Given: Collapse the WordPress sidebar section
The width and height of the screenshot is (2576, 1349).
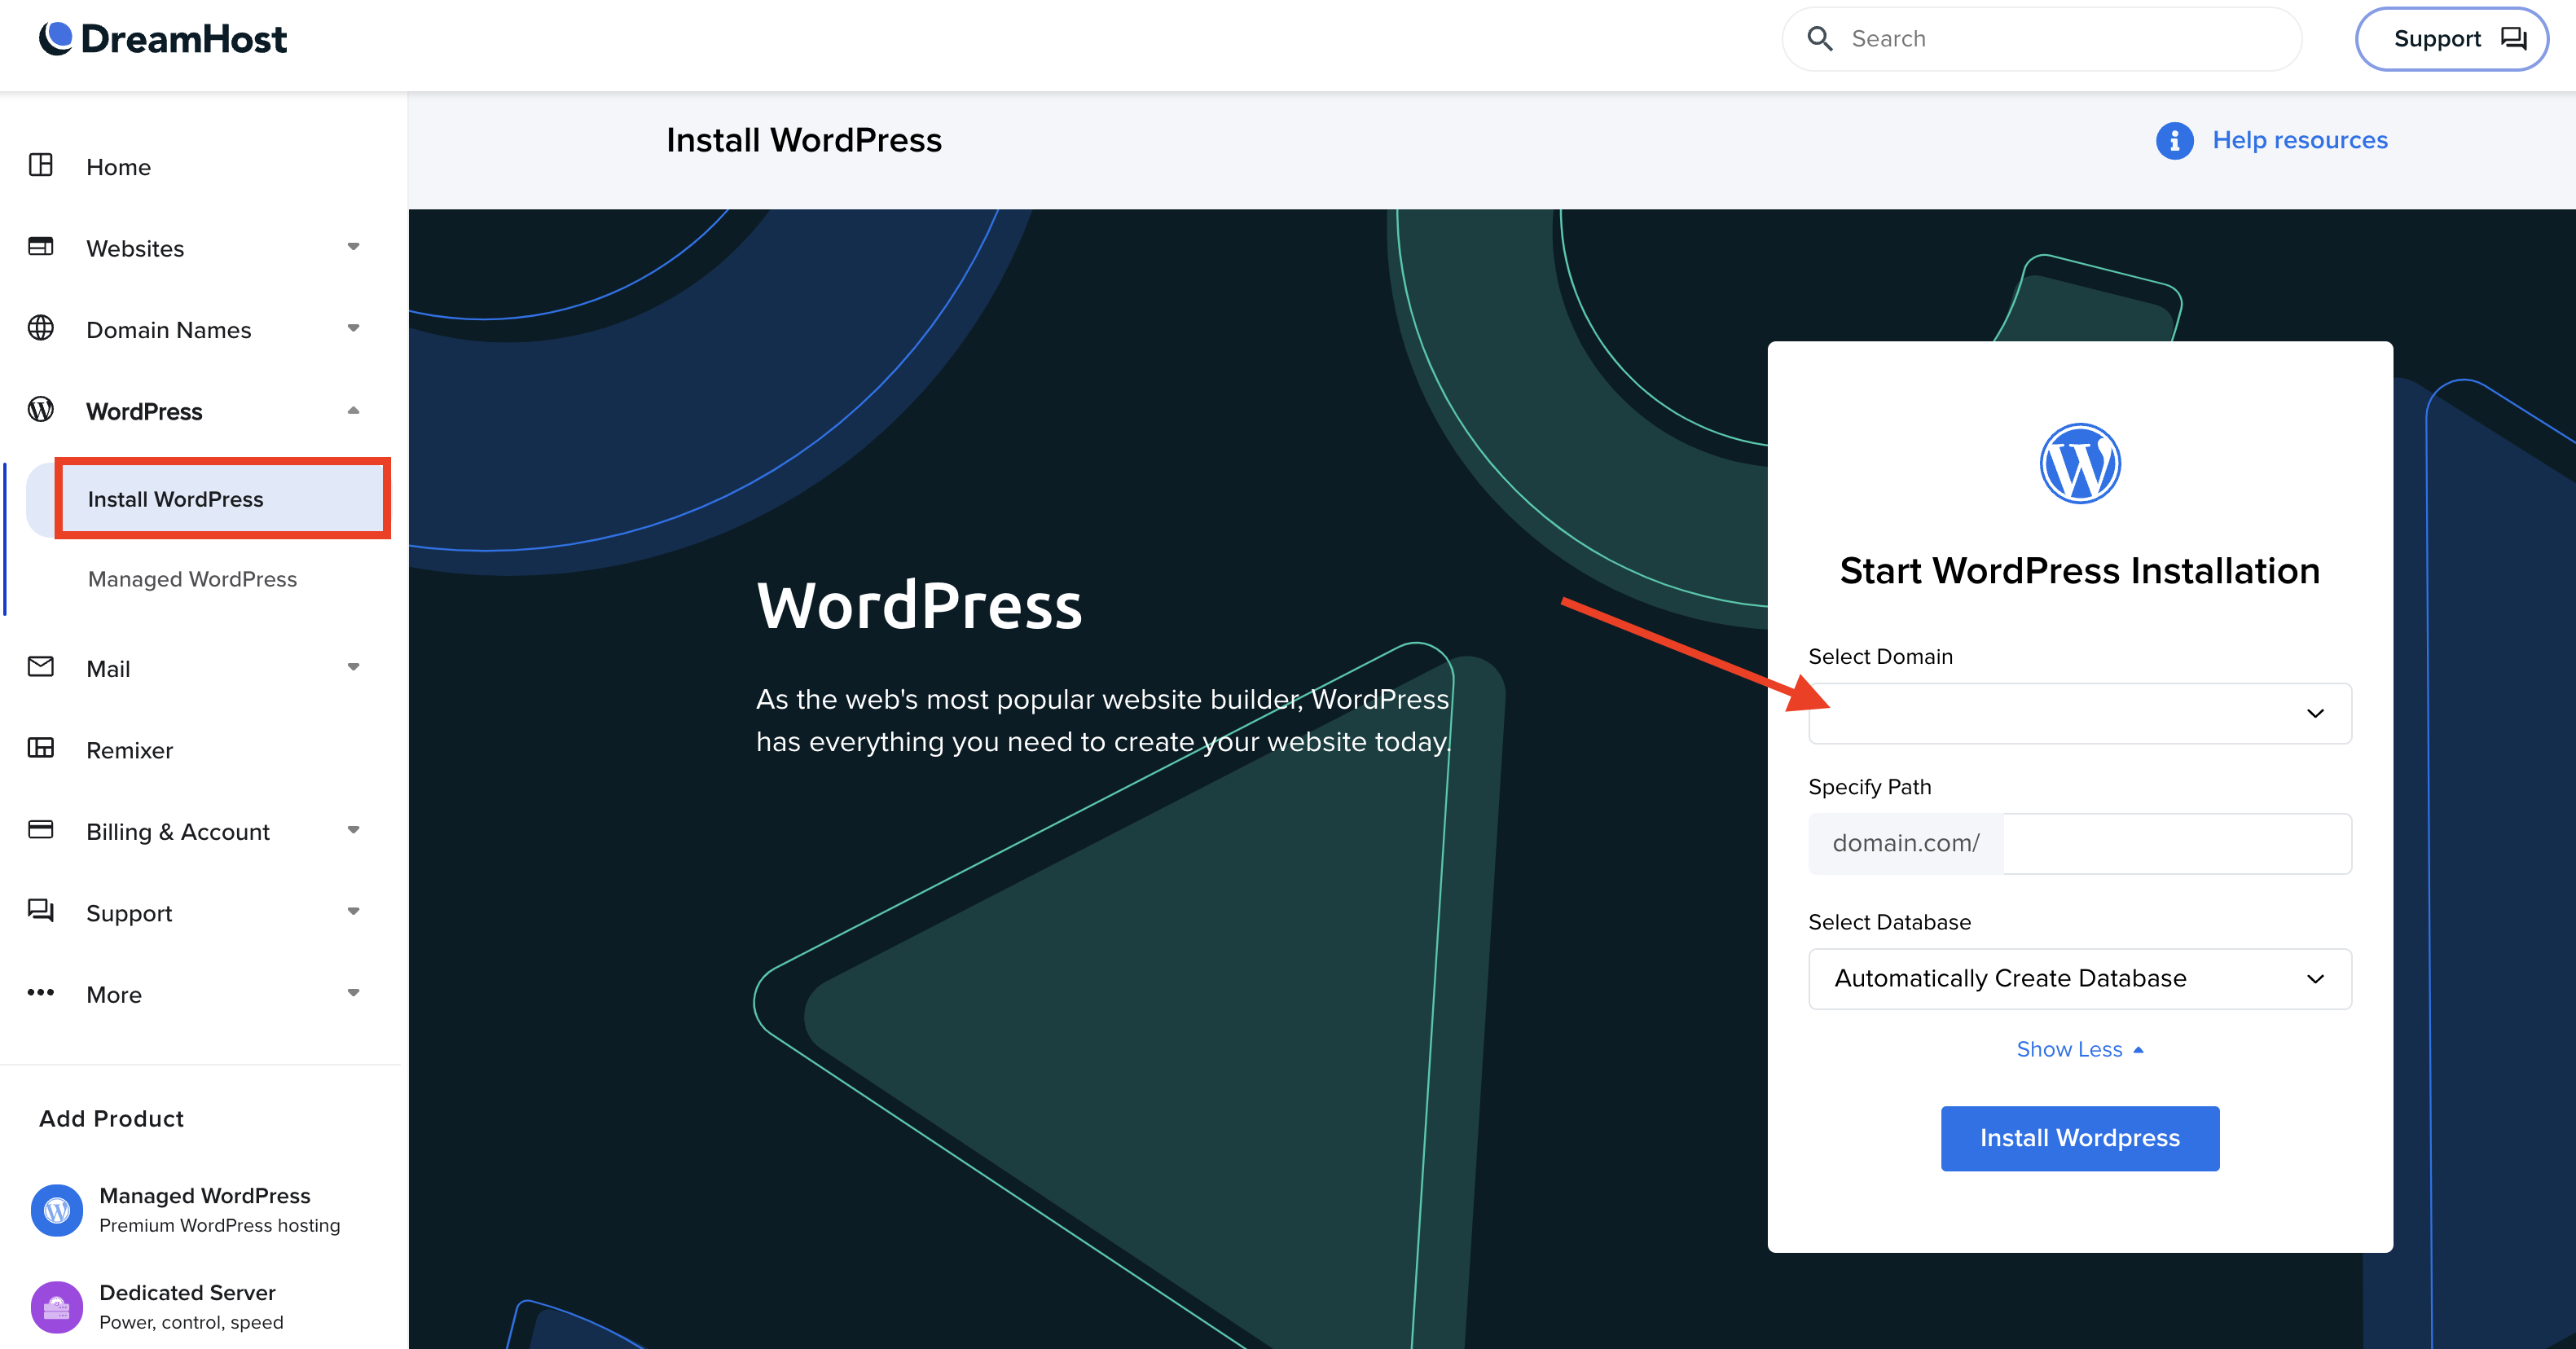Looking at the screenshot, I should [x=353, y=411].
